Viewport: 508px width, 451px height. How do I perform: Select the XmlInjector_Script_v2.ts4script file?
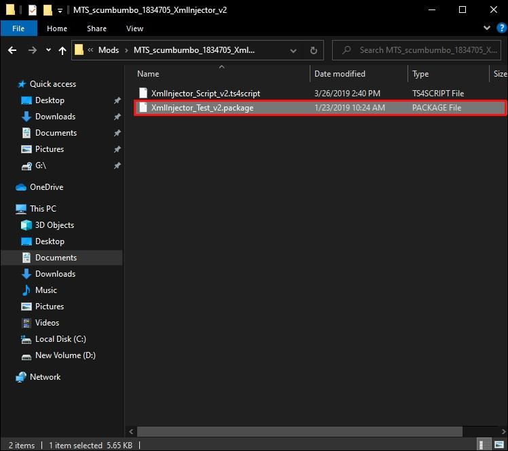[205, 94]
